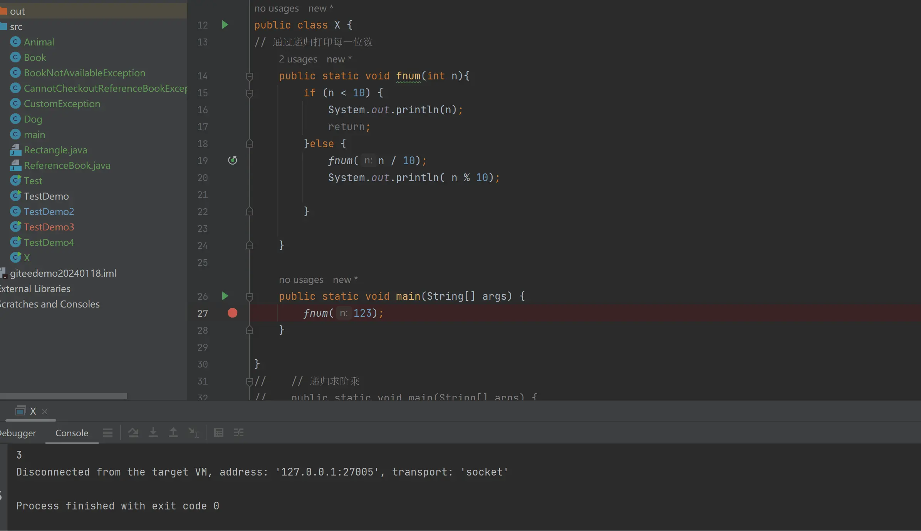Click fold end marker on line 22
Screen dimensions: 921x531
point(250,212)
